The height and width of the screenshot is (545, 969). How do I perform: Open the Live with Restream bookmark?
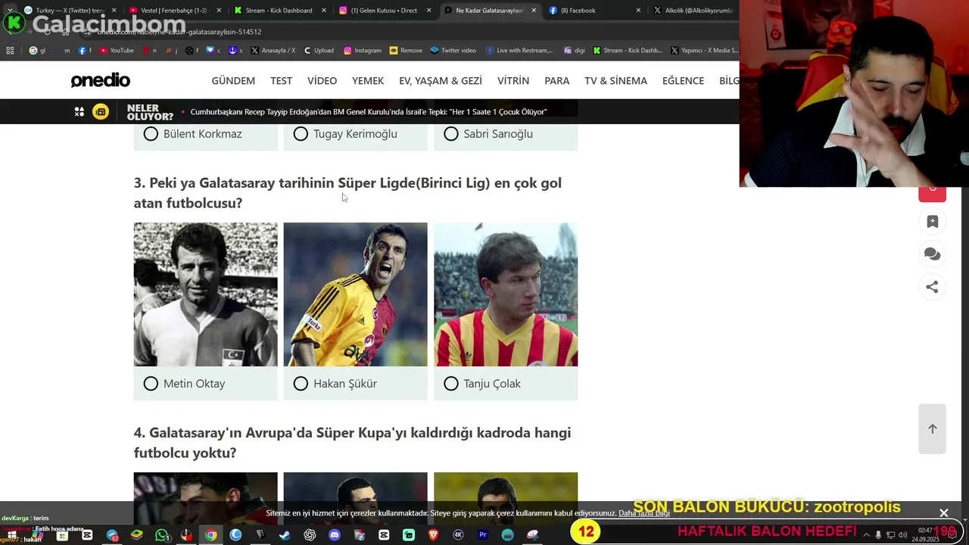[519, 51]
